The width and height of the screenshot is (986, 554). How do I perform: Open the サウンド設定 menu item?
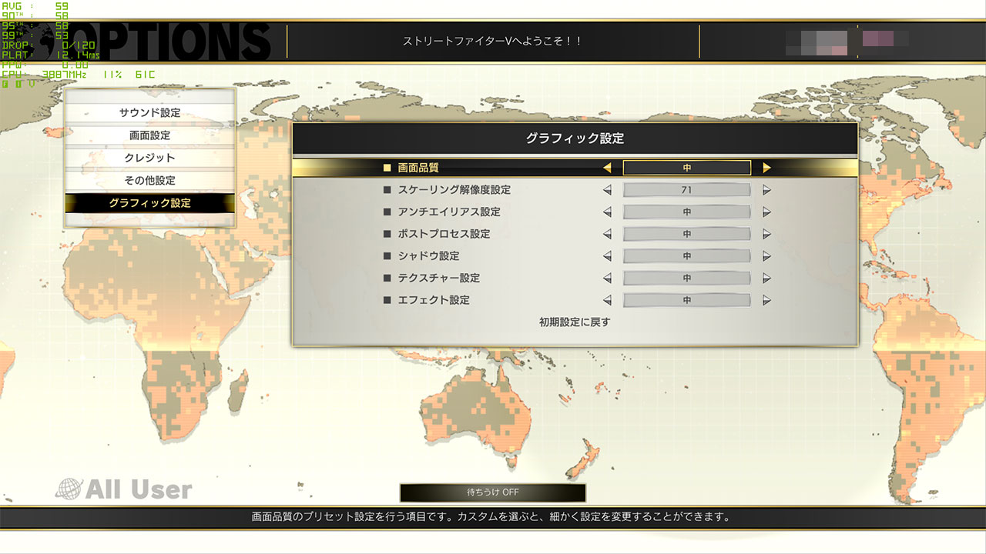point(149,113)
